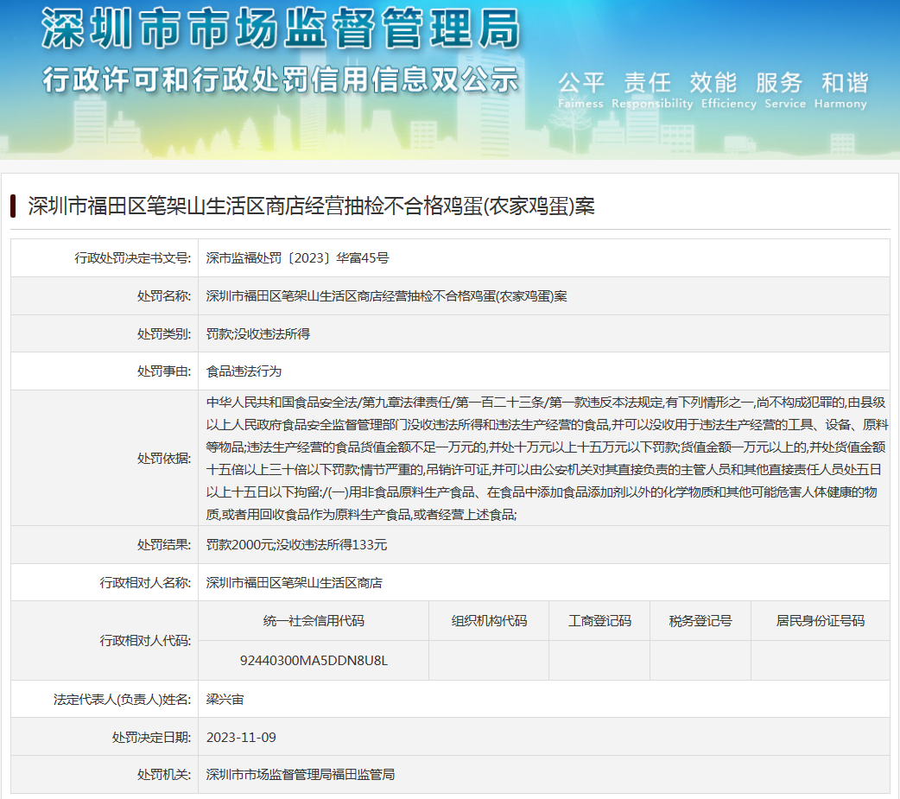Click the penalty authority 深圳市市场监督管理局福田监管局
Screen dimensions: 900x799
(301, 775)
